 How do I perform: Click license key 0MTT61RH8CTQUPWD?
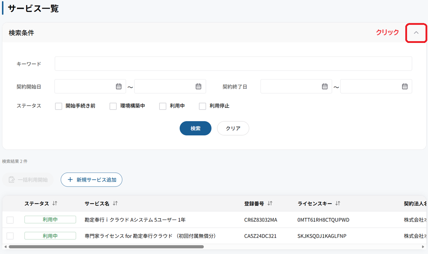pos(323,220)
